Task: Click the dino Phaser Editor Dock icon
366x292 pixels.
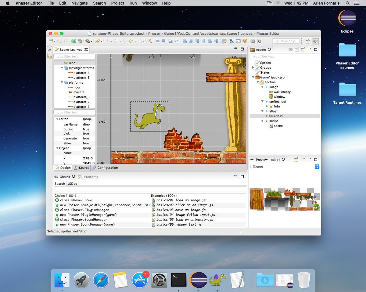Action: pos(217,280)
